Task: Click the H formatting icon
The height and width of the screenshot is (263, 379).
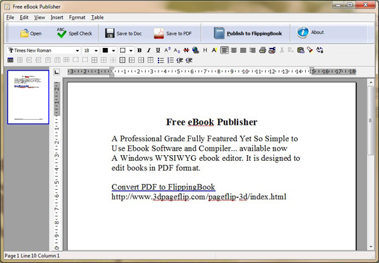Action: [205, 50]
